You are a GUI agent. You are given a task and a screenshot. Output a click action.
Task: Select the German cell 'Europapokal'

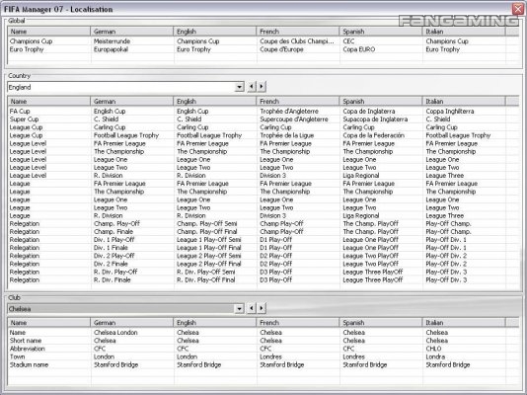(111, 49)
